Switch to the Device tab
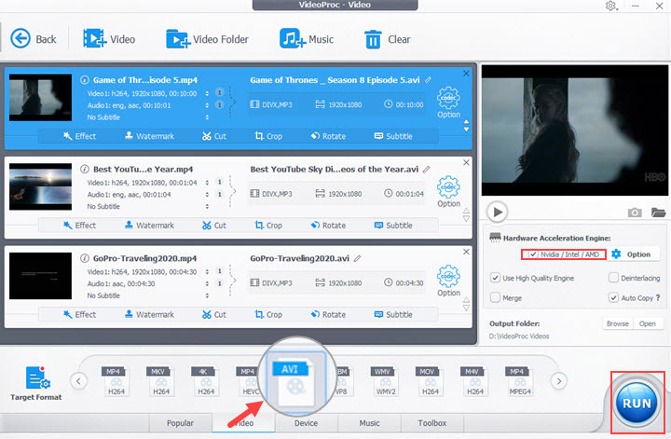Image resolution: width=671 pixels, height=439 pixels. pos(306,423)
